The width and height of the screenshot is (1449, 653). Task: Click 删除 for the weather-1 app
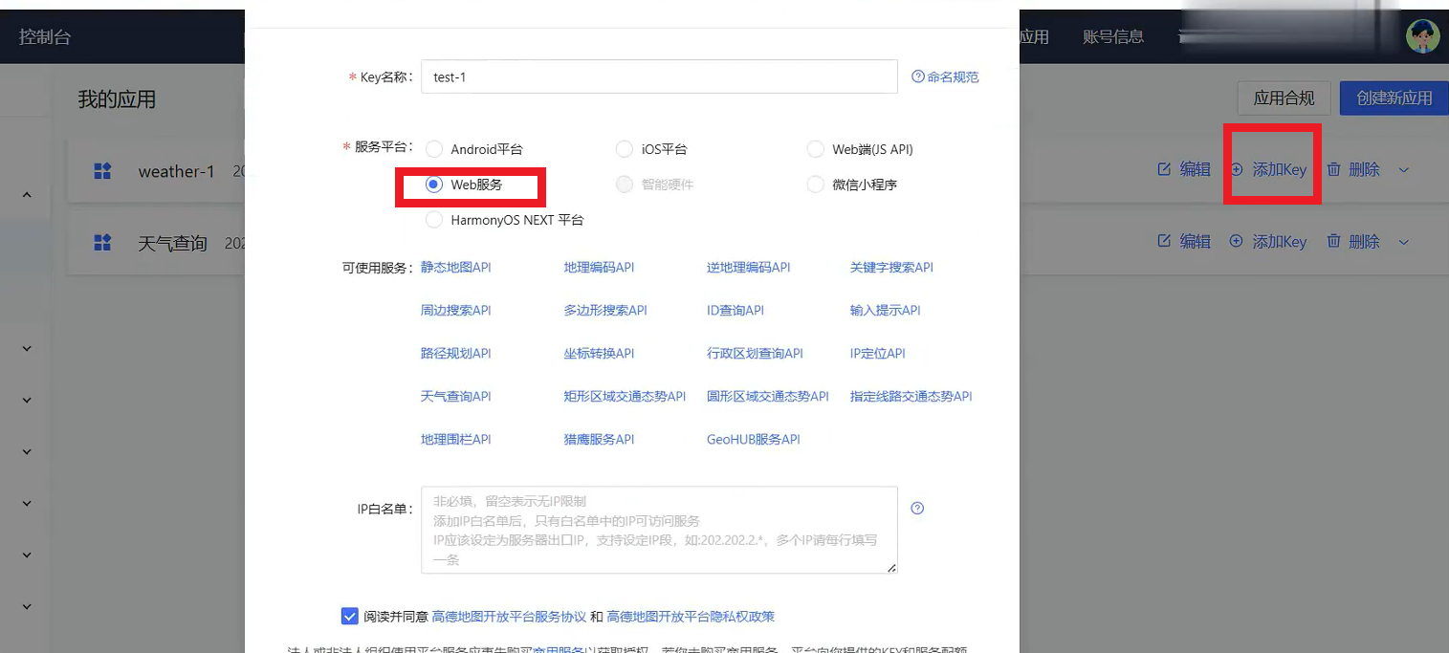[x=1353, y=169]
